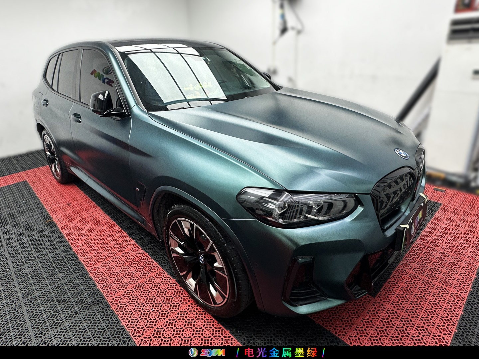Click the SYM logo in bottom banner
Viewport: 479px width, 359px height.
pos(207,352)
